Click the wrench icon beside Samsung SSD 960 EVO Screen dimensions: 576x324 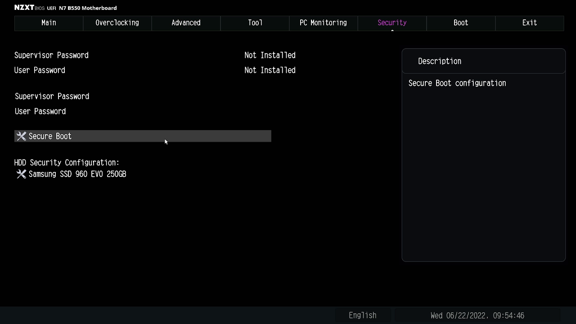tap(21, 174)
